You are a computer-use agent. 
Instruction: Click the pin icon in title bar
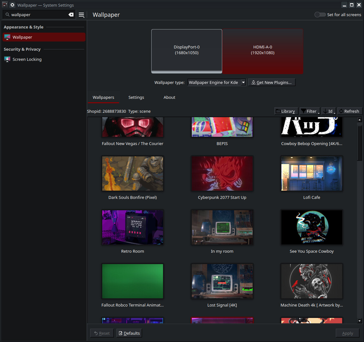(12, 5)
